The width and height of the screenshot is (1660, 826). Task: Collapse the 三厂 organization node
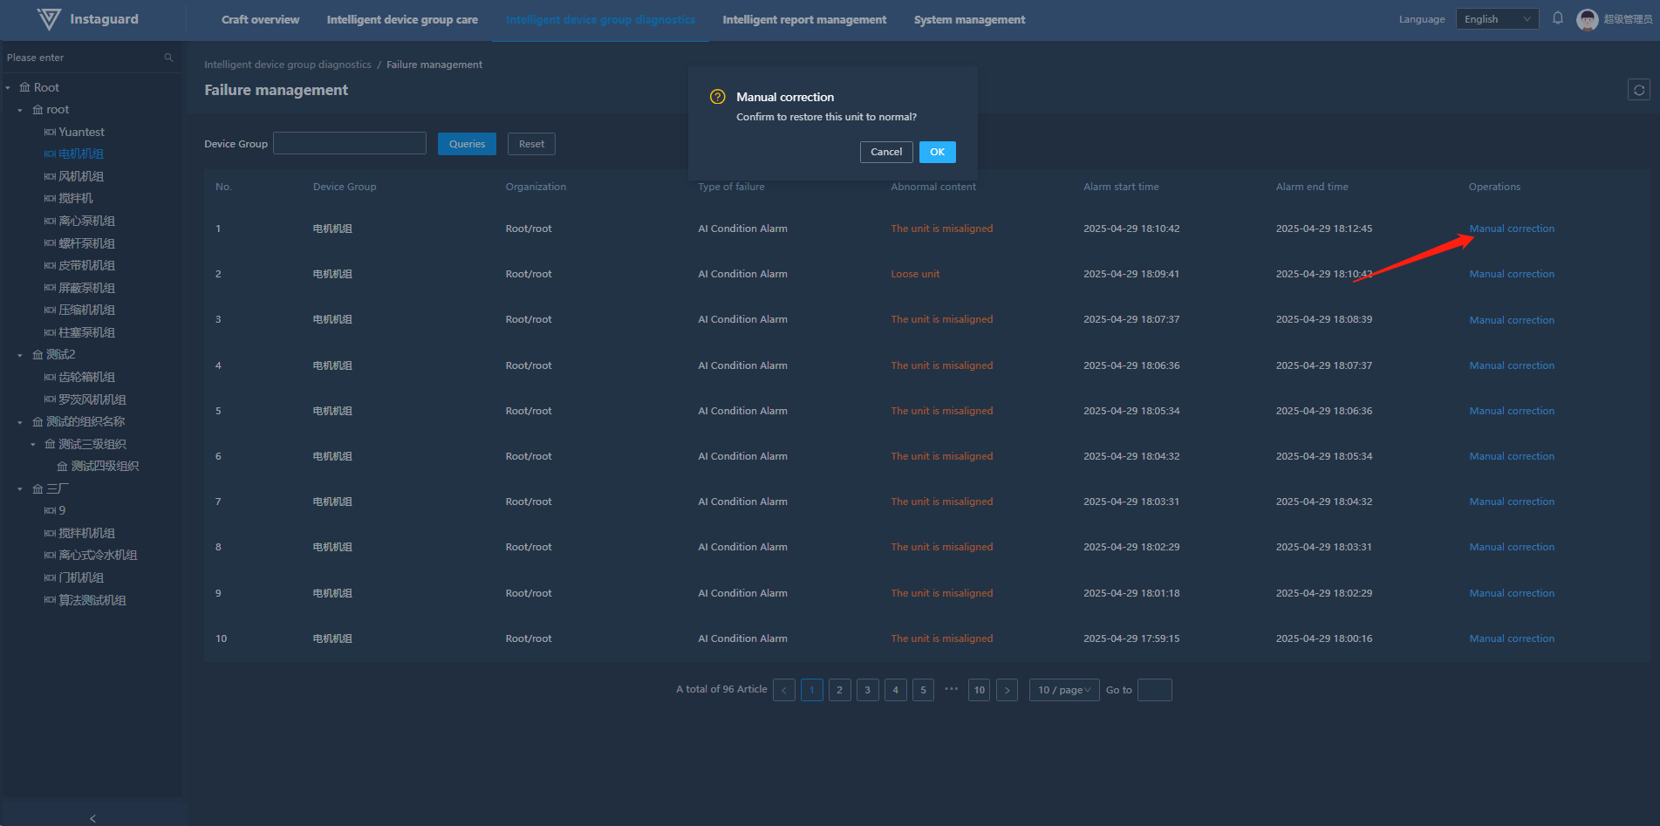click(x=20, y=489)
